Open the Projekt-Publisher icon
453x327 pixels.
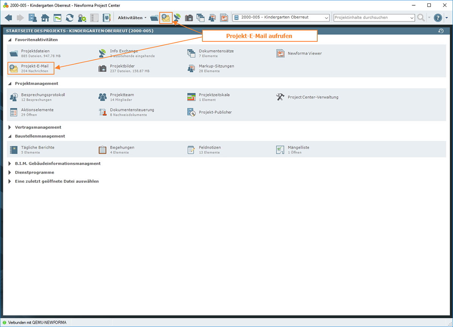pos(191,112)
